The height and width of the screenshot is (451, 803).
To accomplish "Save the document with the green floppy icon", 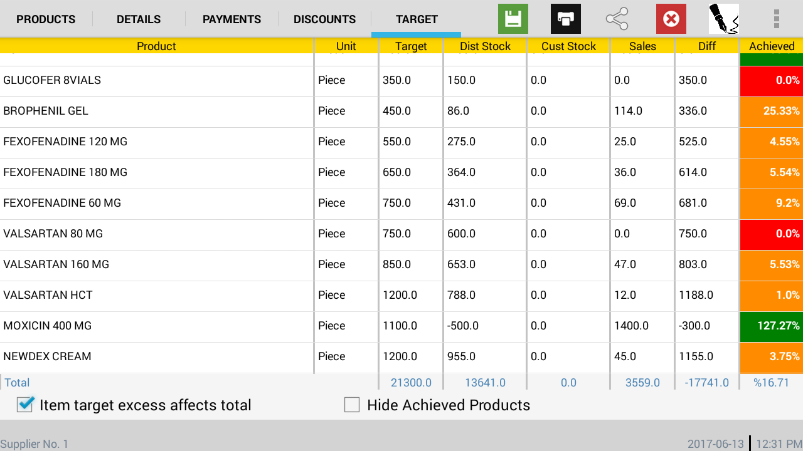I will pyautogui.click(x=513, y=19).
